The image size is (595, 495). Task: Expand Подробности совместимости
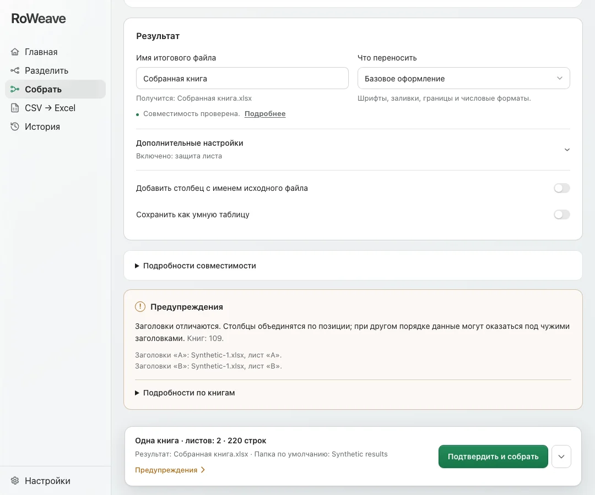196,266
